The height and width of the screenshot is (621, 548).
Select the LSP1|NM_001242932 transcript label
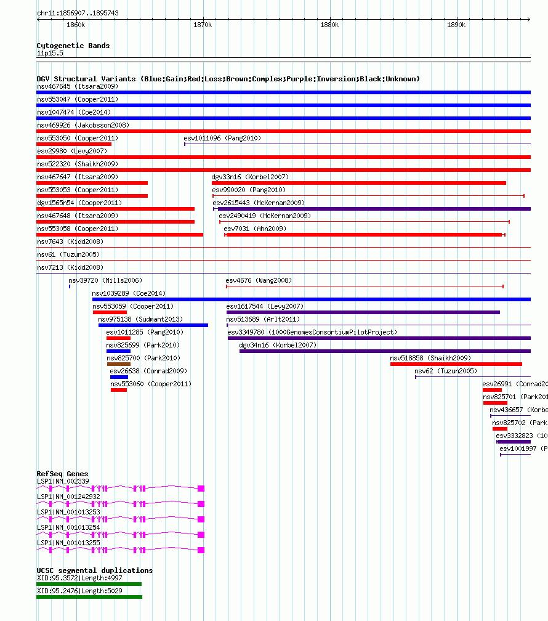click(x=69, y=497)
